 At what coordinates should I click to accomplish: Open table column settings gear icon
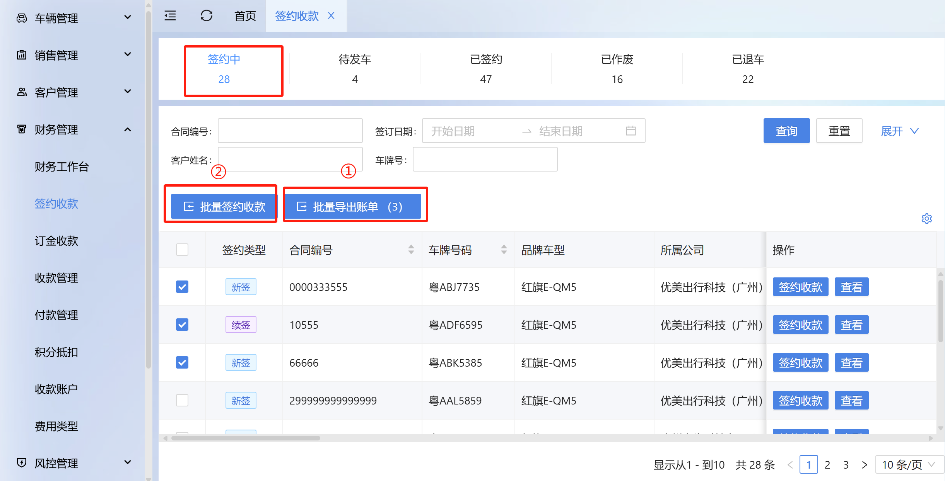926,219
